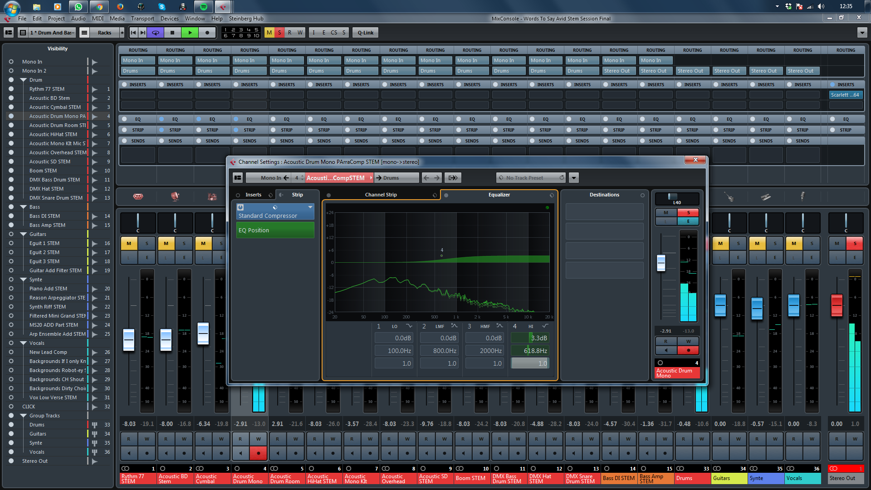
Task: Mute the Rythm 77 STEM channel
Action: [129, 244]
